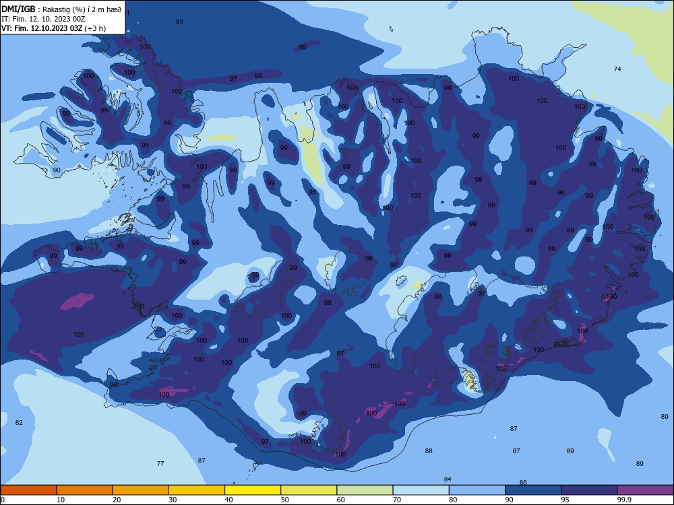The image size is (674, 505).
Task: Click the medium blue 80–90 legend swatch
Action: coord(477,490)
